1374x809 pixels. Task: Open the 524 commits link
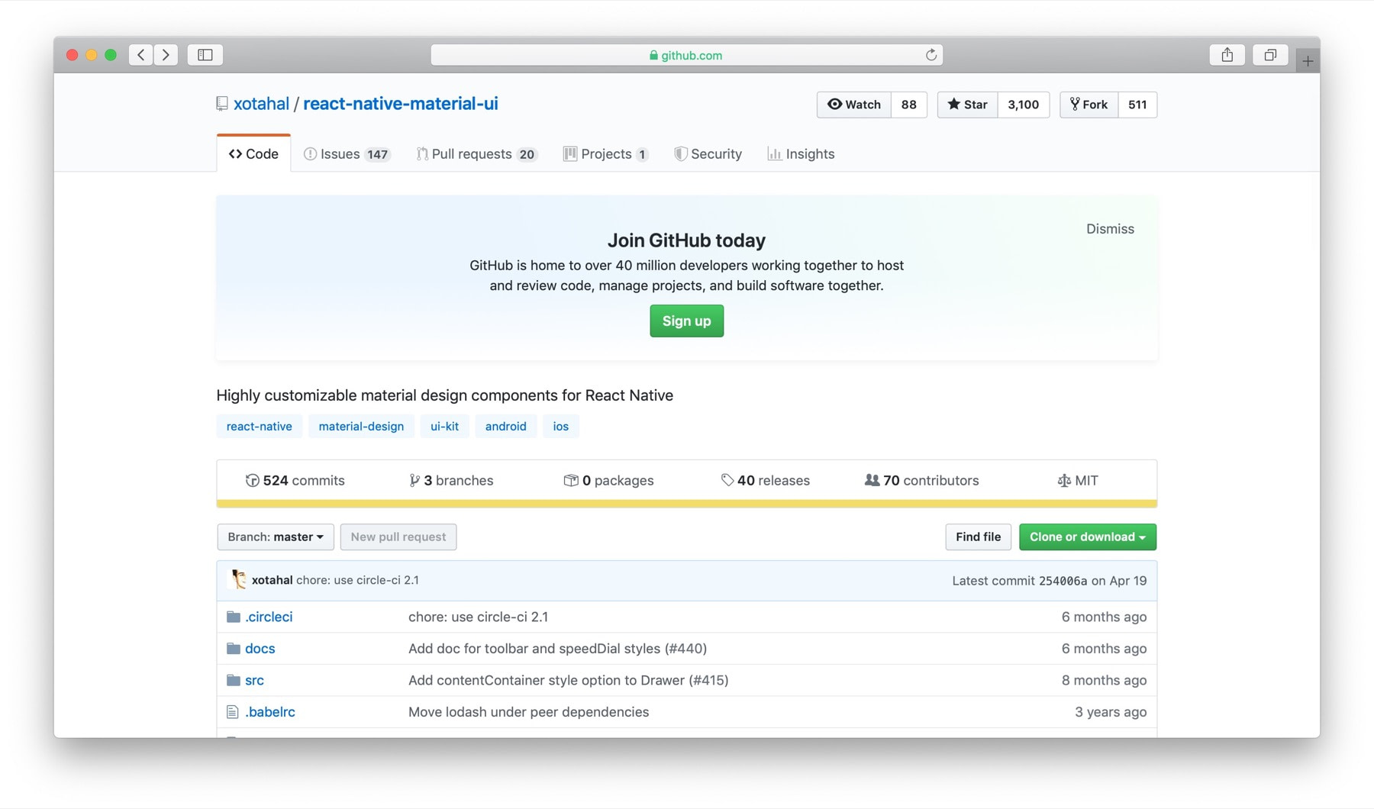click(x=295, y=480)
